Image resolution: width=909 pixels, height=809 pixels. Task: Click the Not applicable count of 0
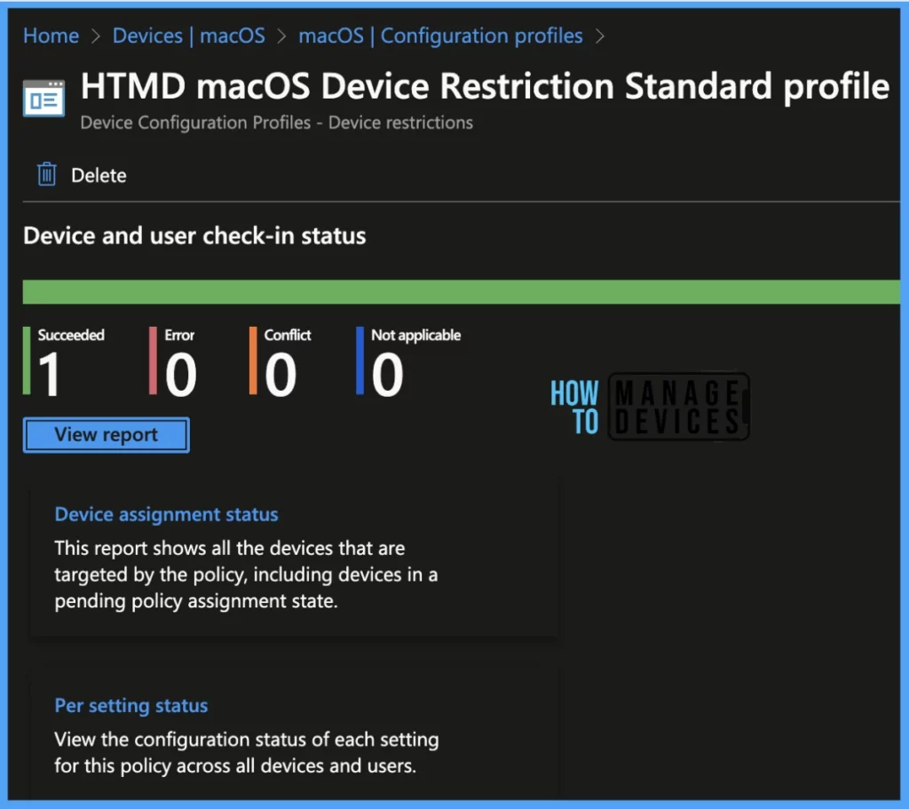coord(387,376)
